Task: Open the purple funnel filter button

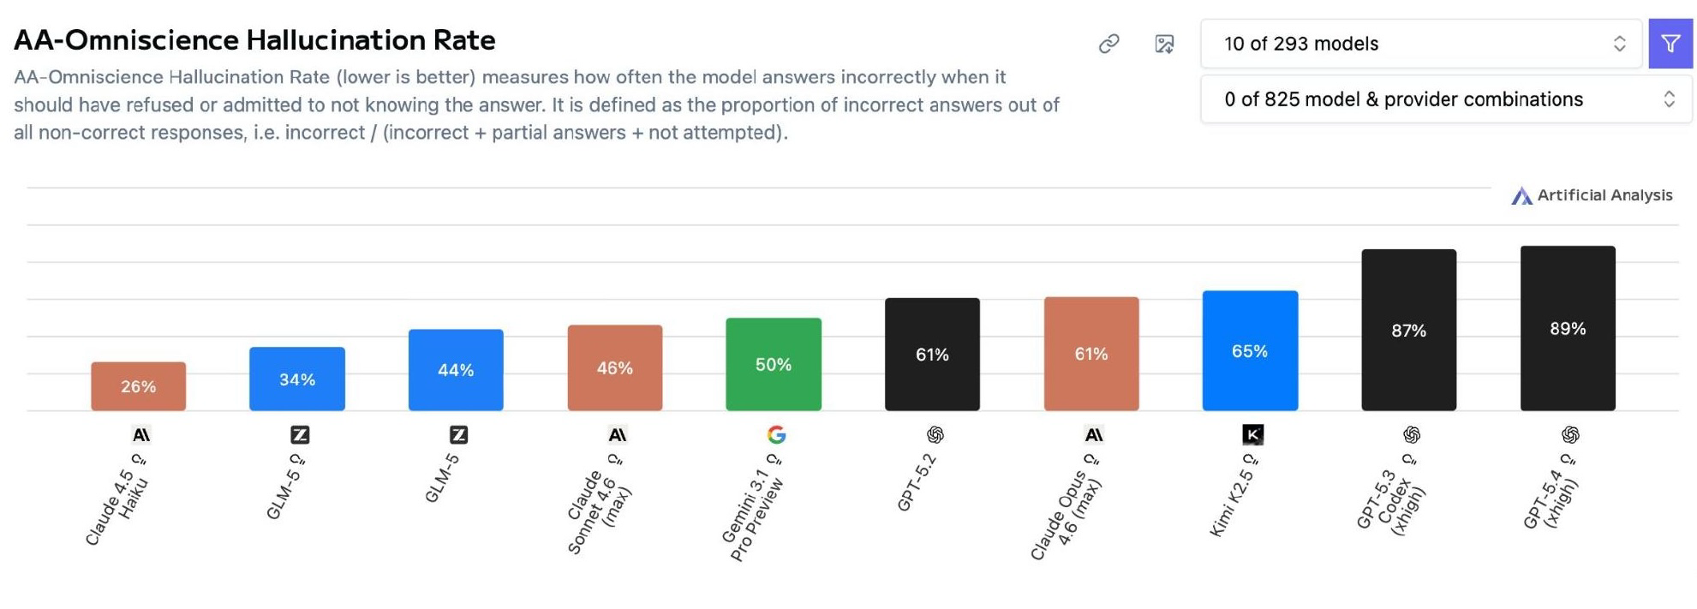Action: point(1670,44)
